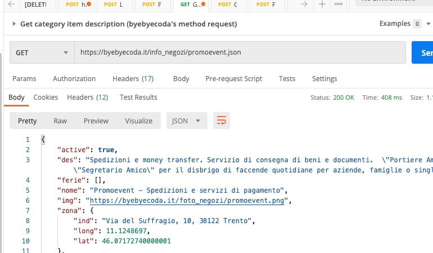Open the response Headers (12) tab
Viewport: 433px width, 253px height.
click(x=88, y=97)
